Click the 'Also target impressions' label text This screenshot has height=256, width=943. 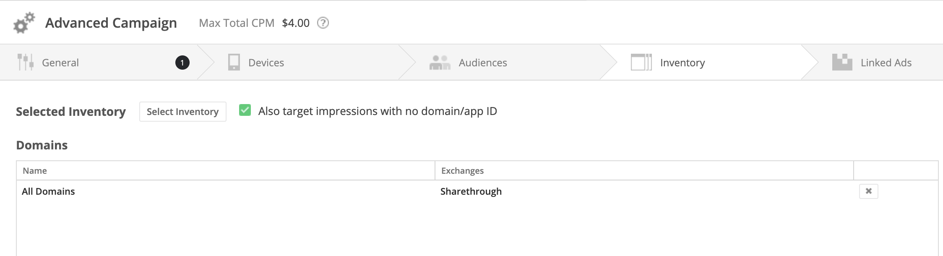pos(378,111)
